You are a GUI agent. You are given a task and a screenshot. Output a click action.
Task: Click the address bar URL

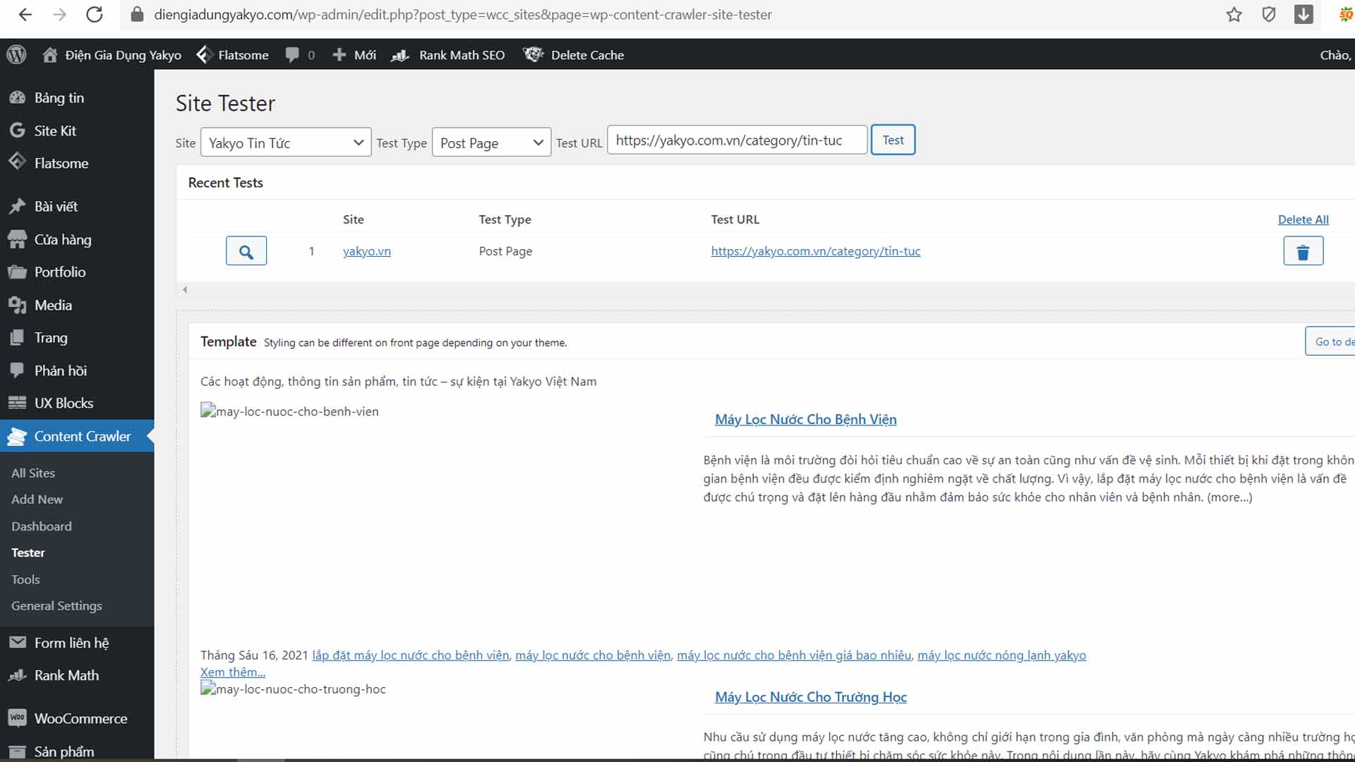pyautogui.click(x=463, y=15)
